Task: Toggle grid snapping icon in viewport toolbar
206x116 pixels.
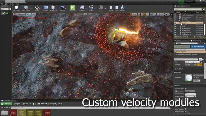Action: coord(145,14)
